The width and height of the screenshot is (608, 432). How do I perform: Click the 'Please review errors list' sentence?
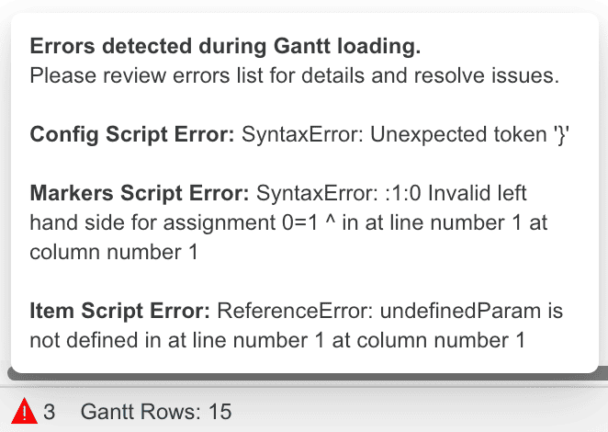[x=295, y=75]
